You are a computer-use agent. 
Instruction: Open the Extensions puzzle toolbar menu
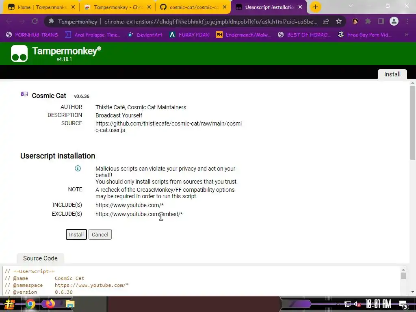click(368, 21)
